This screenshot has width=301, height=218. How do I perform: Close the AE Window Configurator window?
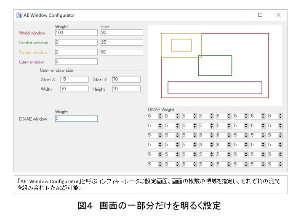[x=278, y=15]
